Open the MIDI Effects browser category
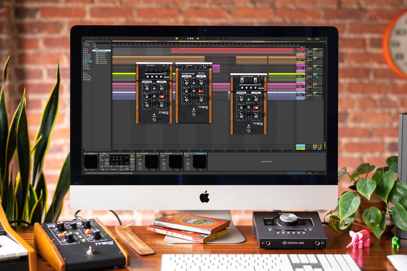407x271 pixels. pyautogui.click(x=87, y=58)
